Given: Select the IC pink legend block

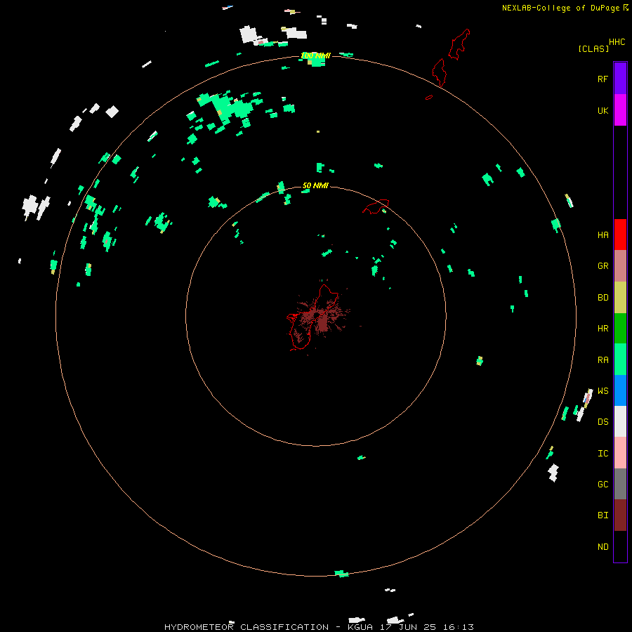Looking at the screenshot, I should [620, 453].
